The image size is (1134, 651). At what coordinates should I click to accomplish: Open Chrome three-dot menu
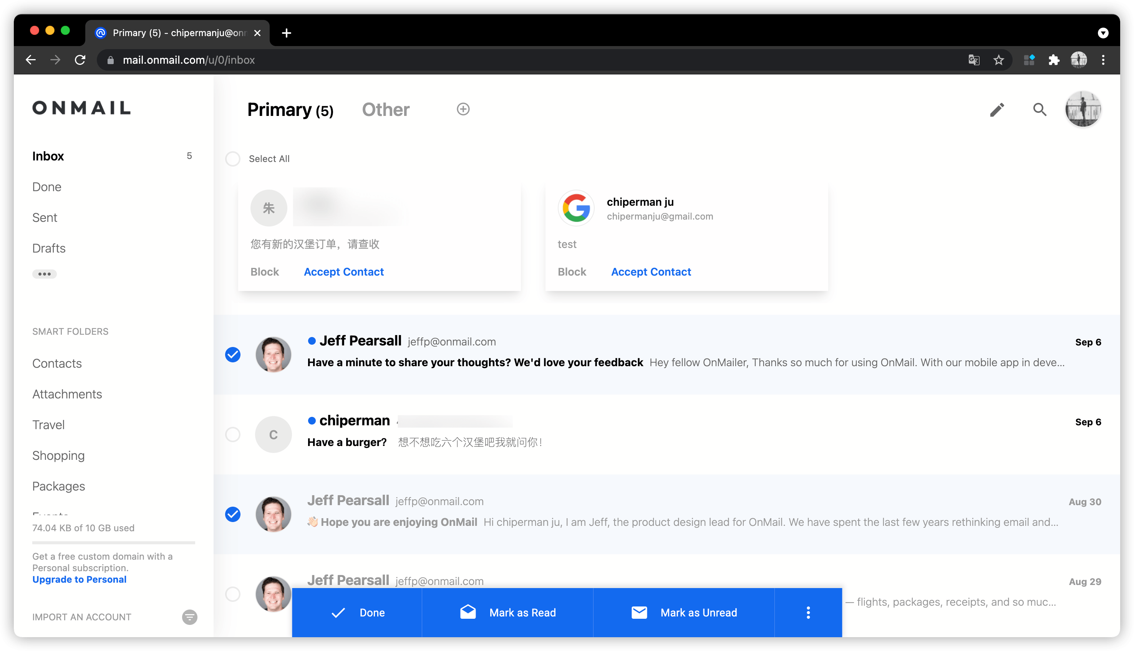pyautogui.click(x=1103, y=60)
